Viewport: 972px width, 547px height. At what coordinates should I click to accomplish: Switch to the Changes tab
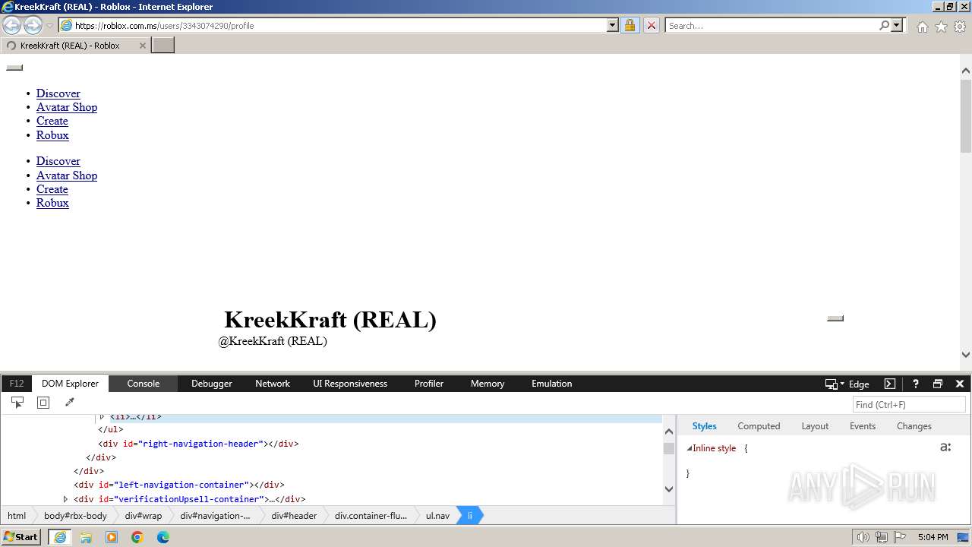point(914,426)
